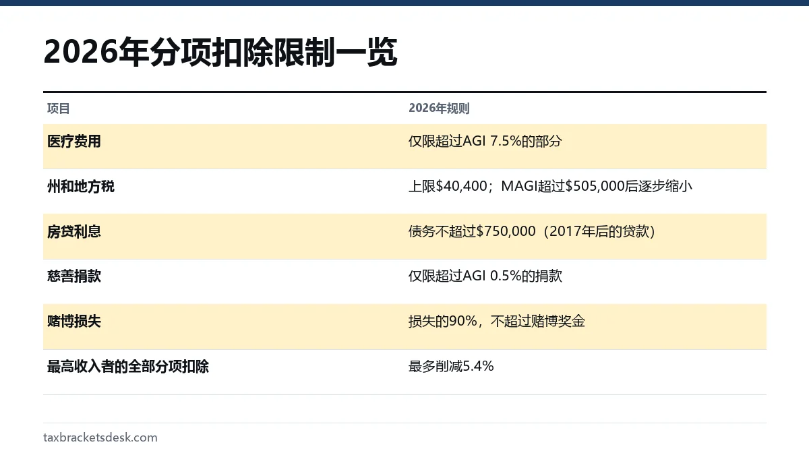Select the column header 2026年规则
Image resolution: width=809 pixels, height=455 pixels.
click(439, 109)
